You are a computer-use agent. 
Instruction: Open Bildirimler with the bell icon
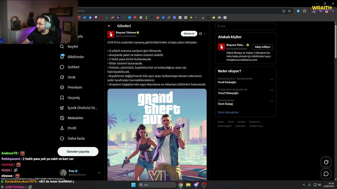(72, 57)
